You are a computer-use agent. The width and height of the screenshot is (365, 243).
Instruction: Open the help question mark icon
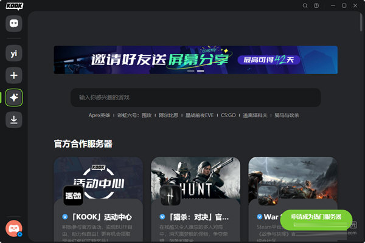(316, 5)
